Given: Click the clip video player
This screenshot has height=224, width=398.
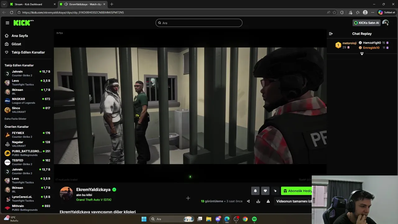Looking at the screenshot, I should click(190, 106).
